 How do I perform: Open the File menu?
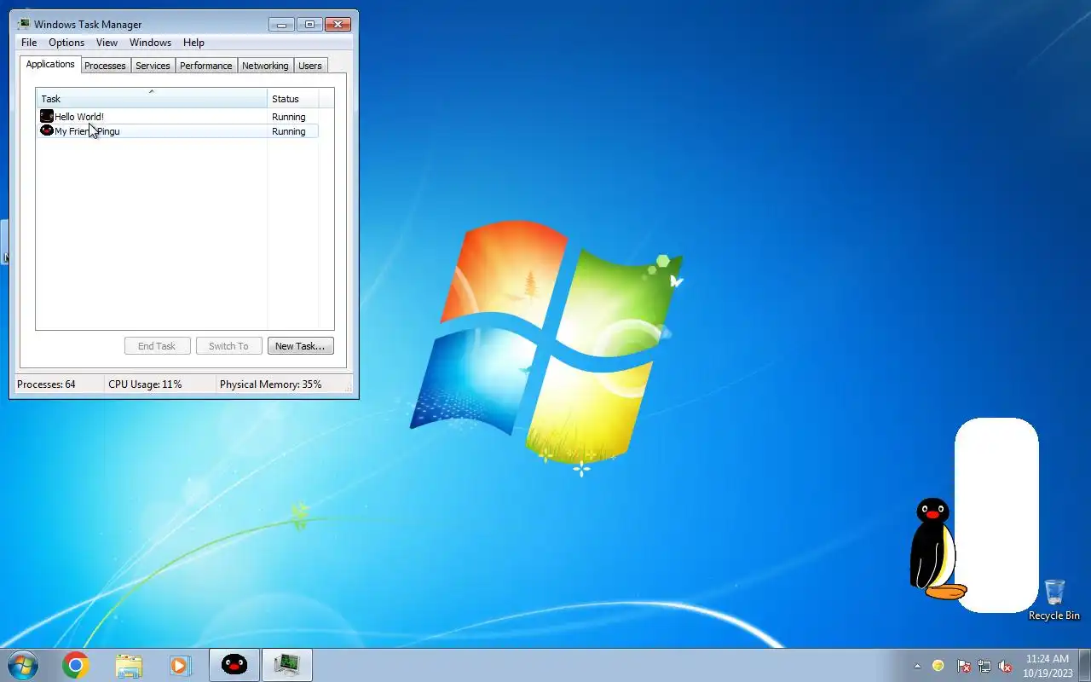tap(29, 43)
